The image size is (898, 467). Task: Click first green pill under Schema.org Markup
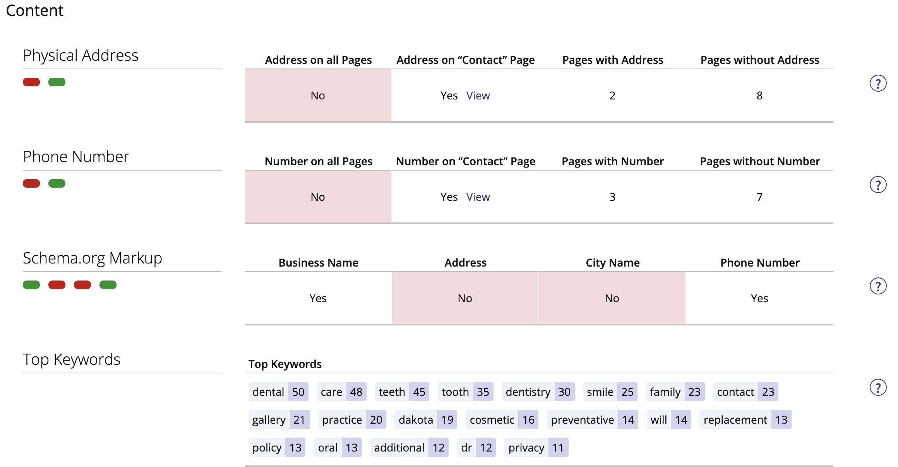(x=31, y=285)
